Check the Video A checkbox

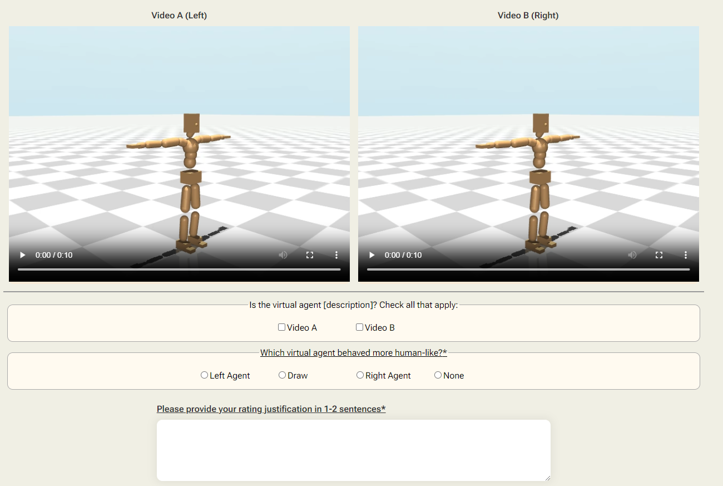[282, 327]
